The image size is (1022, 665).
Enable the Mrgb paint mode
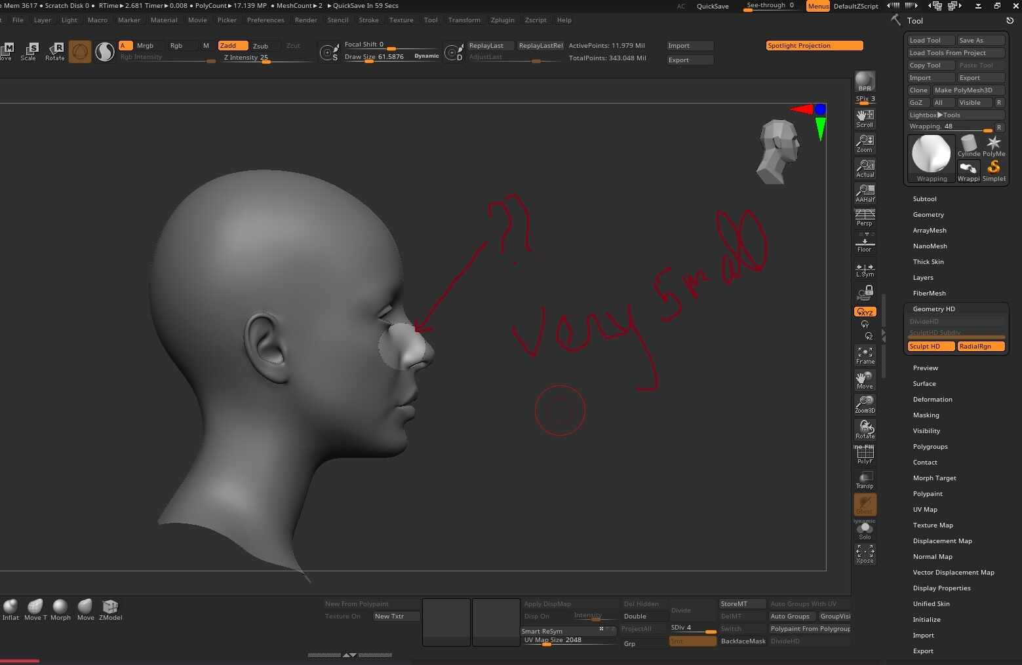(145, 46)
